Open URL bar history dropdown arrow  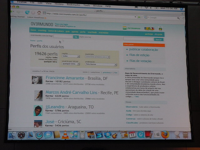point(135,17)
